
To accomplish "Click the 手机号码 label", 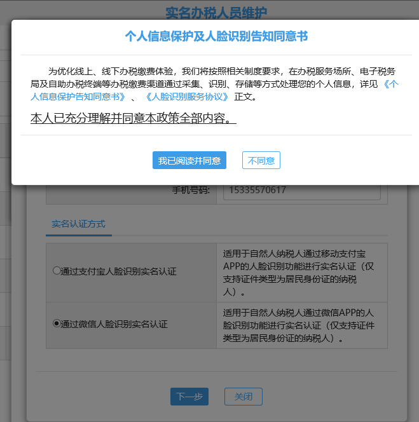I will pyautogui.click(x=191, y=190).
